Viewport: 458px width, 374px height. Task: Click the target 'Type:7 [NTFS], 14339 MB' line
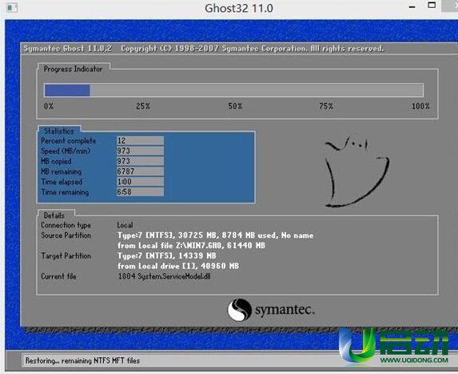167,255
